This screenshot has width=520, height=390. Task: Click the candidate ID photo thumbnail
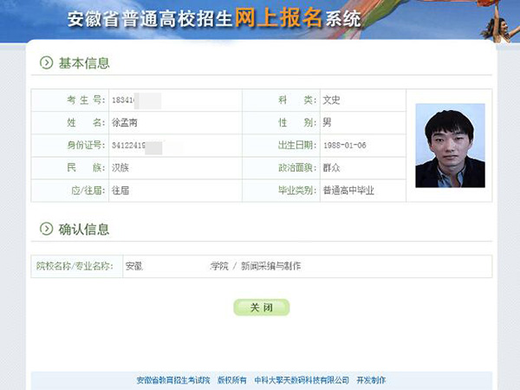tap(450, 146)
